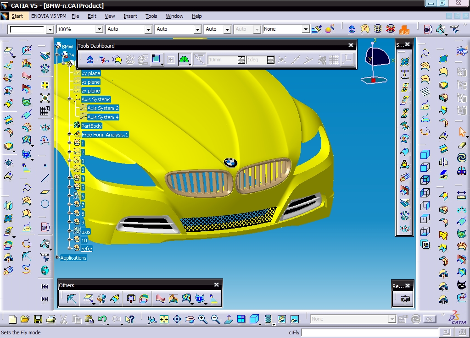Screen dimensions: 470x338
Task: Toggle the last button at status bar's right end
Action: coord(462,333)
